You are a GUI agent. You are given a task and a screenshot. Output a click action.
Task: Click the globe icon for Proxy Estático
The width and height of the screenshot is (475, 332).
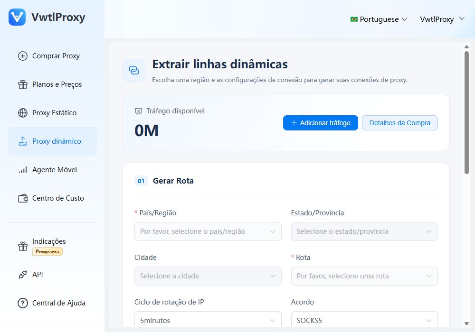click(x=23, y=113)
